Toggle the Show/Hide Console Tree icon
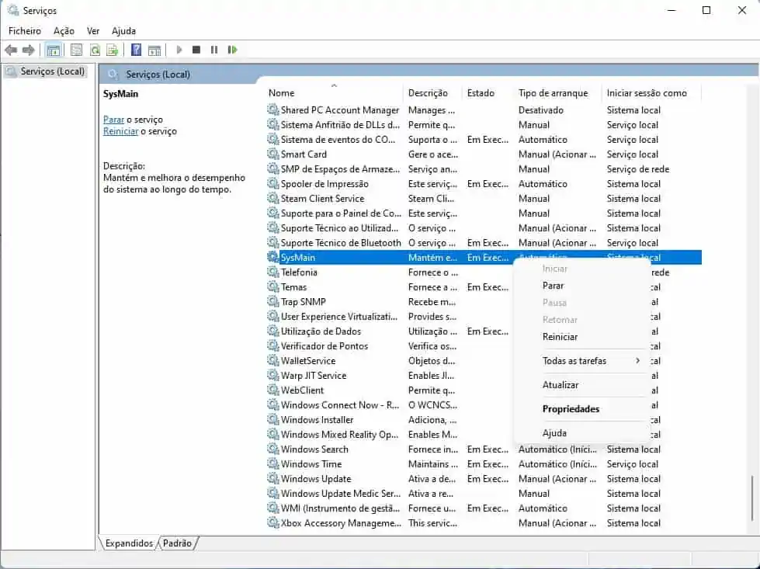The width and height of the screenshot is (760, 569). pos(54,50)
